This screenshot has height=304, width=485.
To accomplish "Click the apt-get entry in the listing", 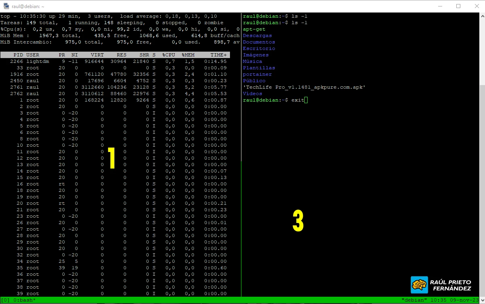I will pyautogui.click(x=254, y=29).
